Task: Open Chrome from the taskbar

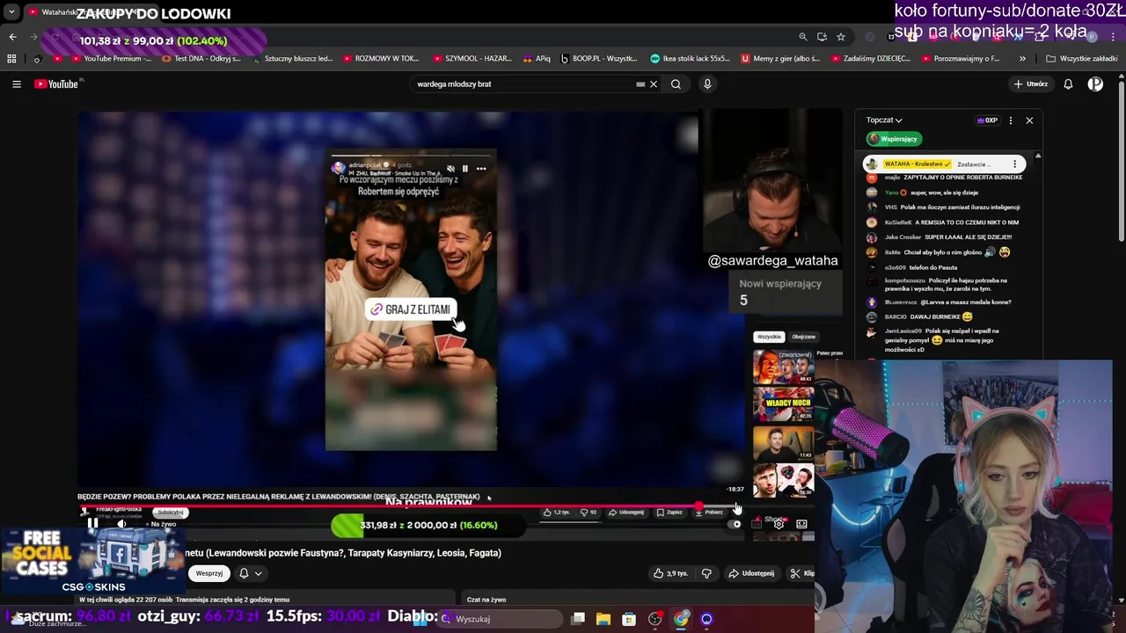Action: 681,619
